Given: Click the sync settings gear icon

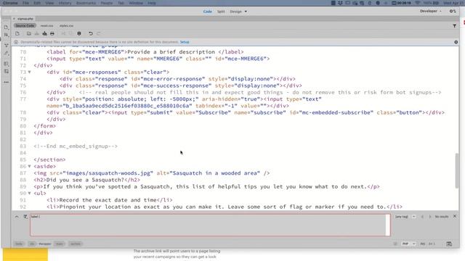Looking at the screenshot, I should (x=453, y=12).
